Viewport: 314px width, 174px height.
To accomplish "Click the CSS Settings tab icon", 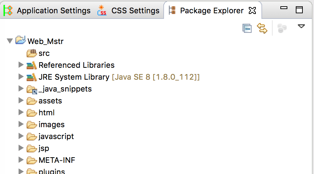I will (x=102, y=10).
